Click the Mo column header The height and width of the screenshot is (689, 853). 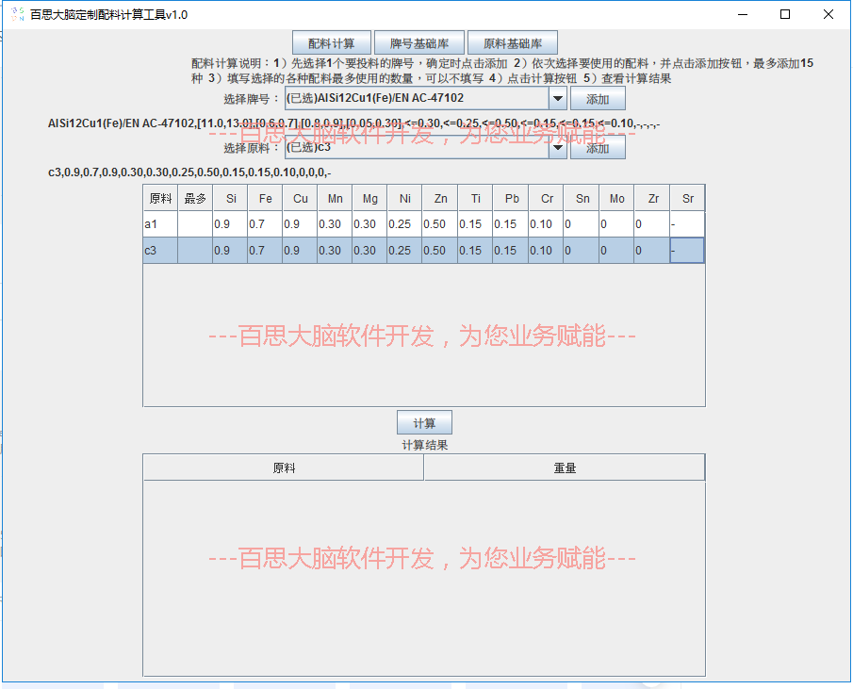coord(616,198)
